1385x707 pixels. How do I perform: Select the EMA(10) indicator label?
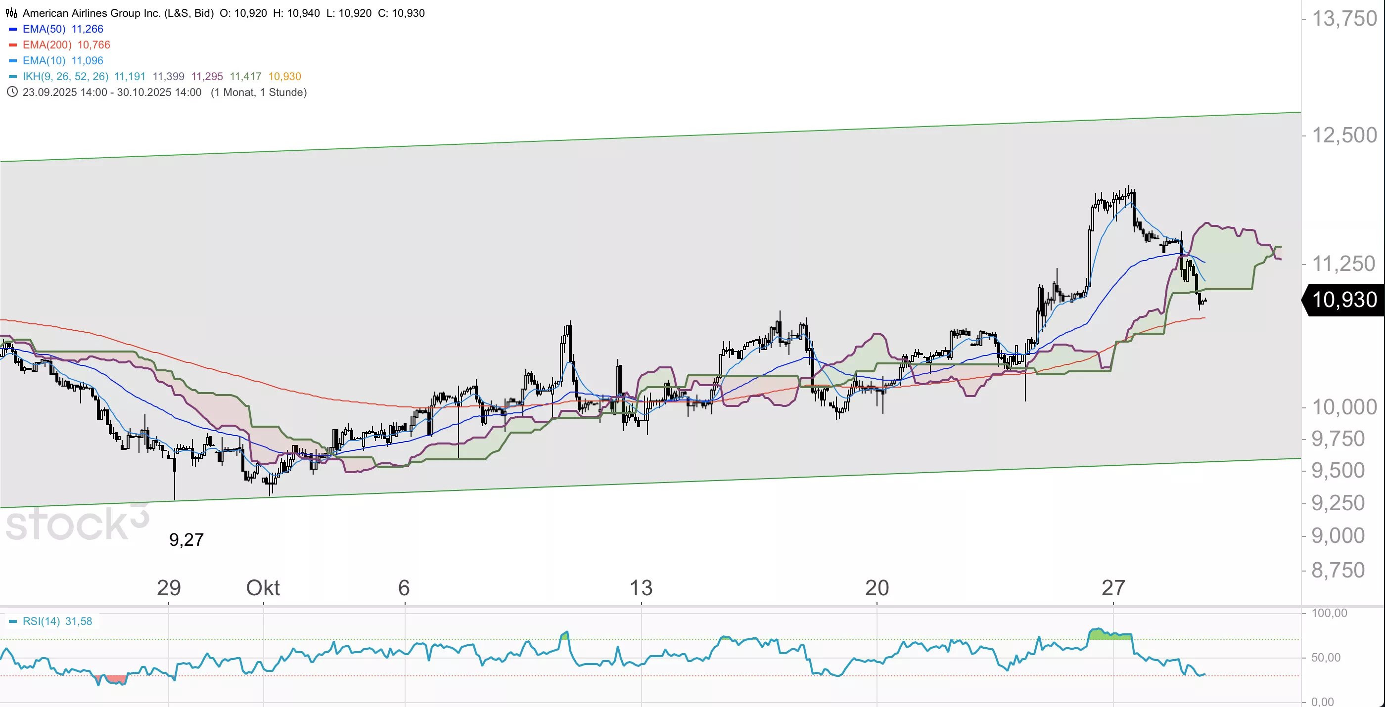[44, 61]
